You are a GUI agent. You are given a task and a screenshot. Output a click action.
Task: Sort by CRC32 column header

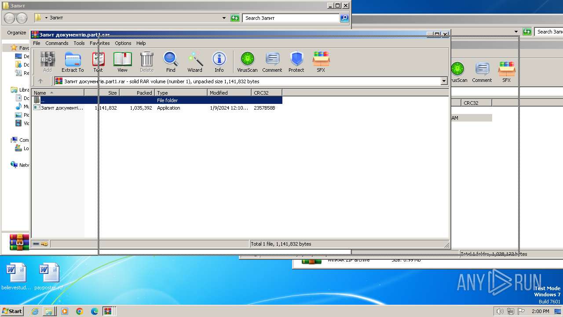pyautogui.click(x=267, y=93)
